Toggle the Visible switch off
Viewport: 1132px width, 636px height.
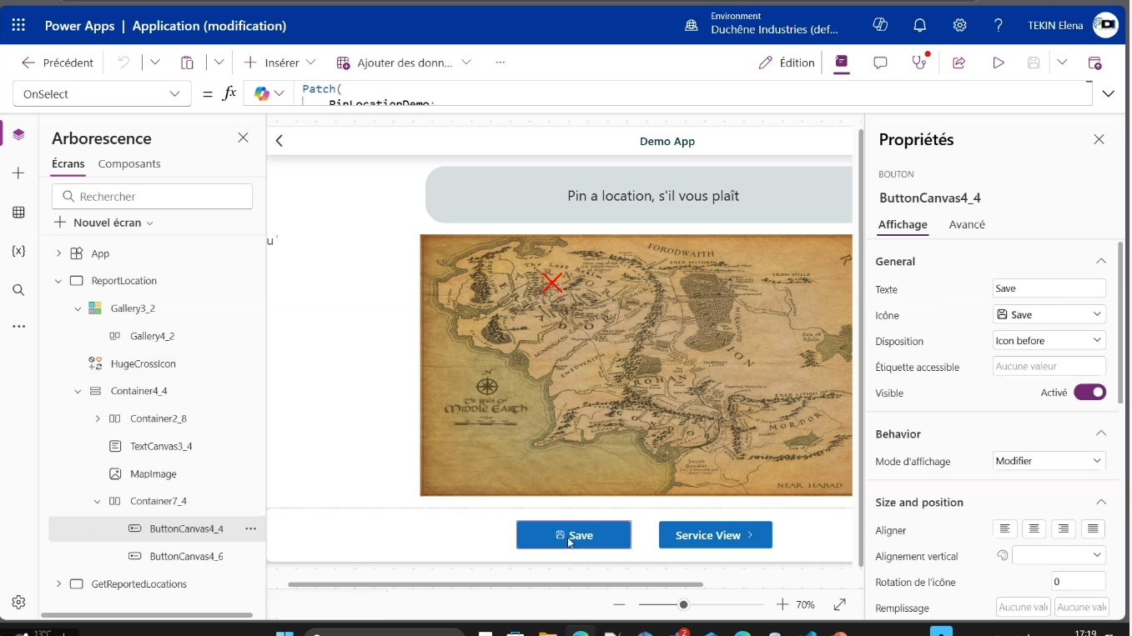pyautogui.click(x=1089, y=393)
